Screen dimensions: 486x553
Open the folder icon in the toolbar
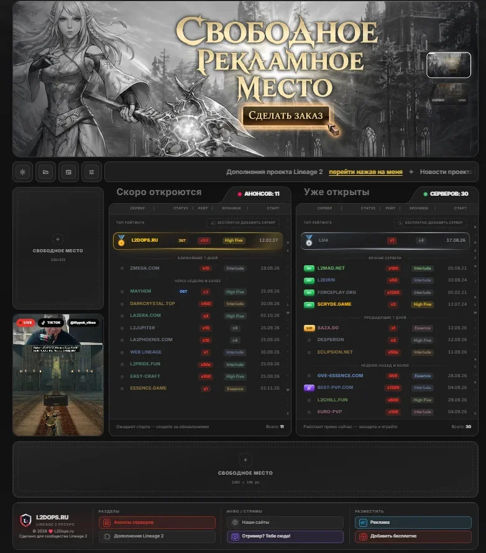point(45,172)
